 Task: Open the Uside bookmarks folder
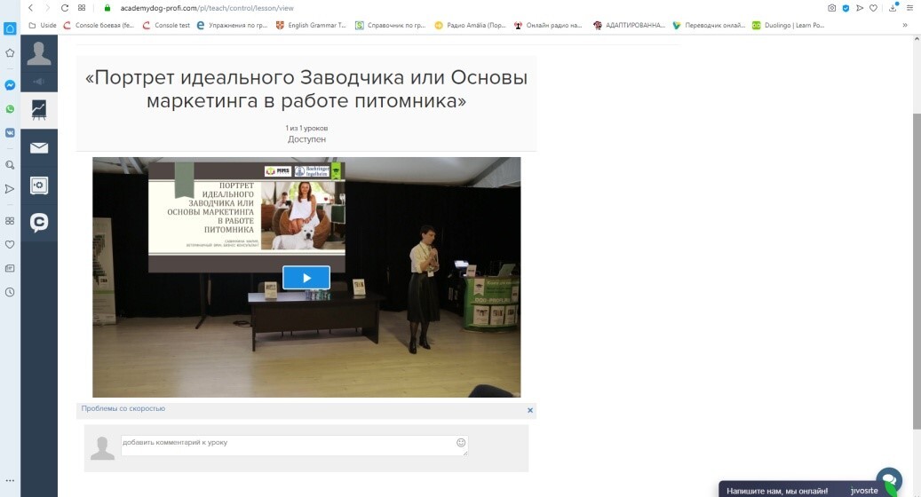[43, 25]
